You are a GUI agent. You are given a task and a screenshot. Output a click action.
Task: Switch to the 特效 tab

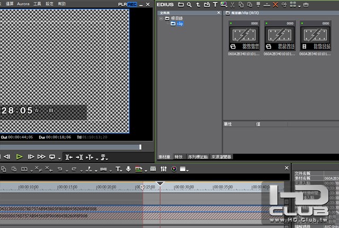pos(179,157)
